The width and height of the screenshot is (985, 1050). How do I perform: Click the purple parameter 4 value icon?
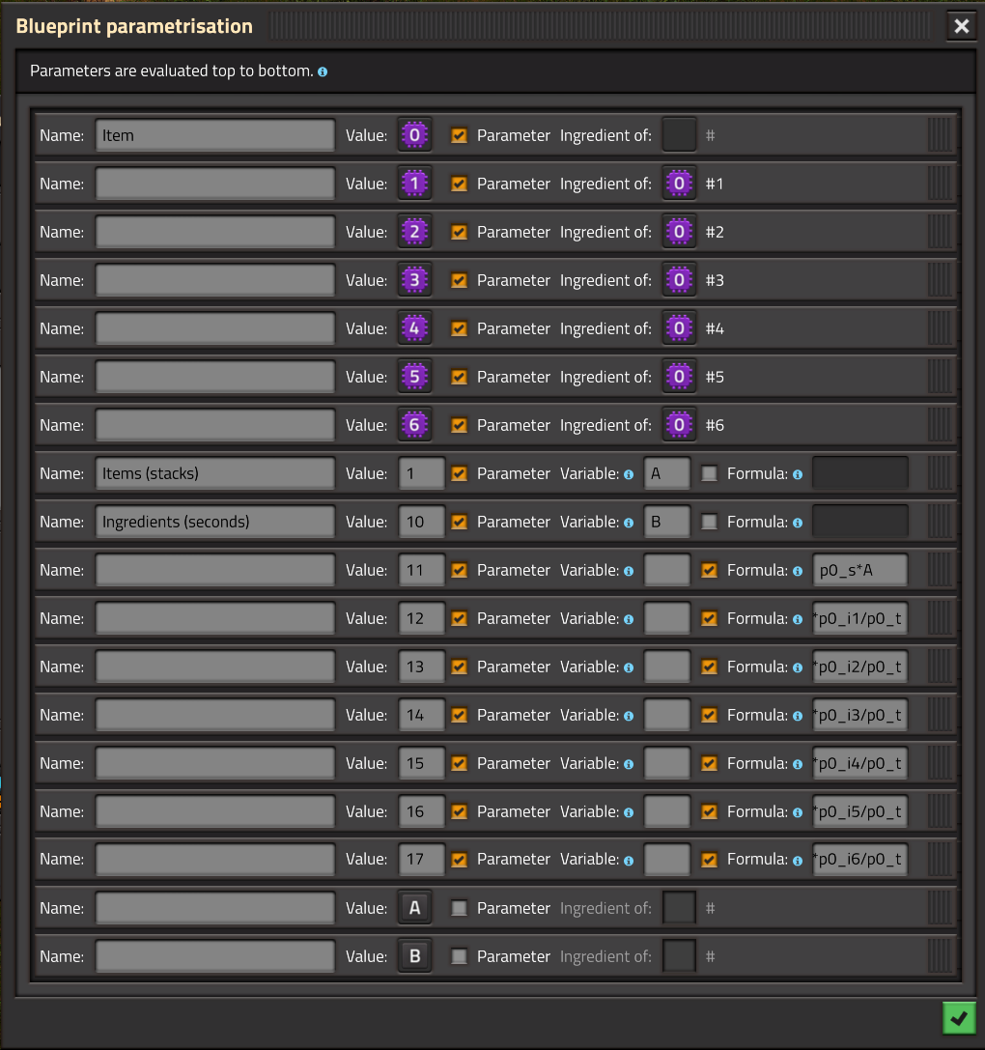(414, 328)
